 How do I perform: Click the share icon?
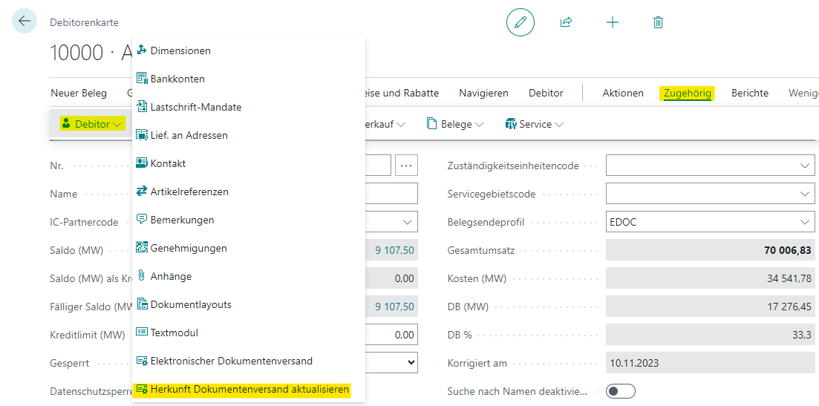point(566,22)
